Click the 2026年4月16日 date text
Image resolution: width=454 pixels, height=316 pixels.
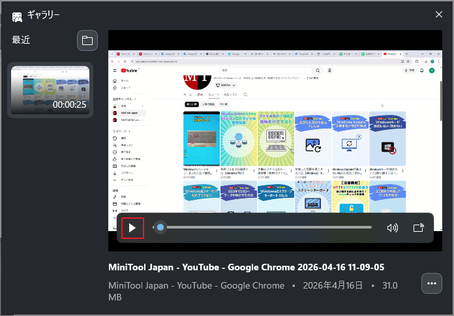333,285
